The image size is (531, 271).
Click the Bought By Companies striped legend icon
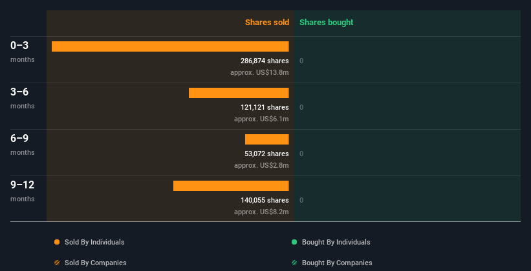pyautogui.click(x=294, y=263)
